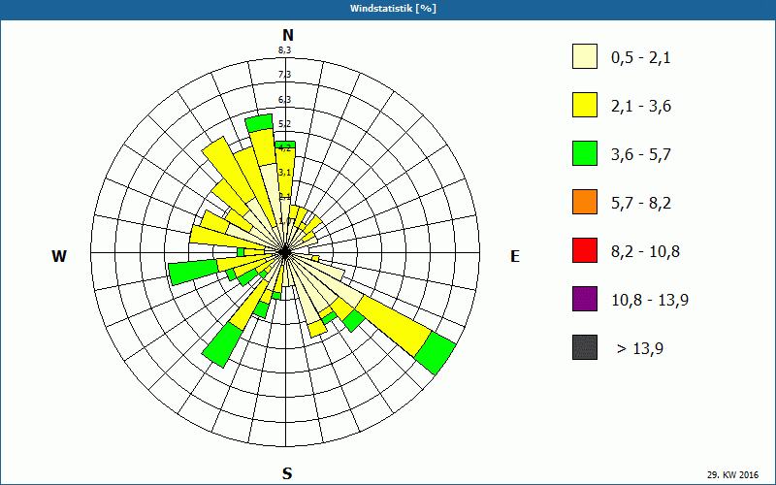
Task: Click the green tip of the southeast bar
Action: pyautogui.click(x=435, y=353)
